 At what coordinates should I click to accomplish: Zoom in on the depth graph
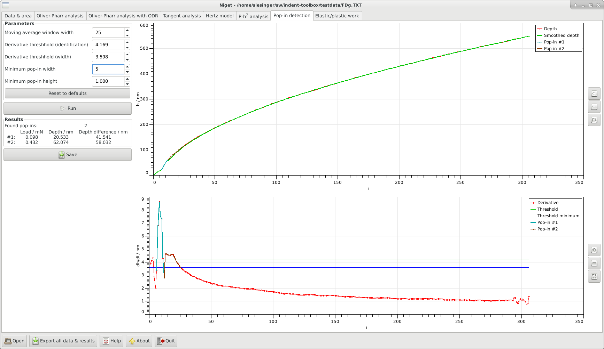[x=594, y=94]
